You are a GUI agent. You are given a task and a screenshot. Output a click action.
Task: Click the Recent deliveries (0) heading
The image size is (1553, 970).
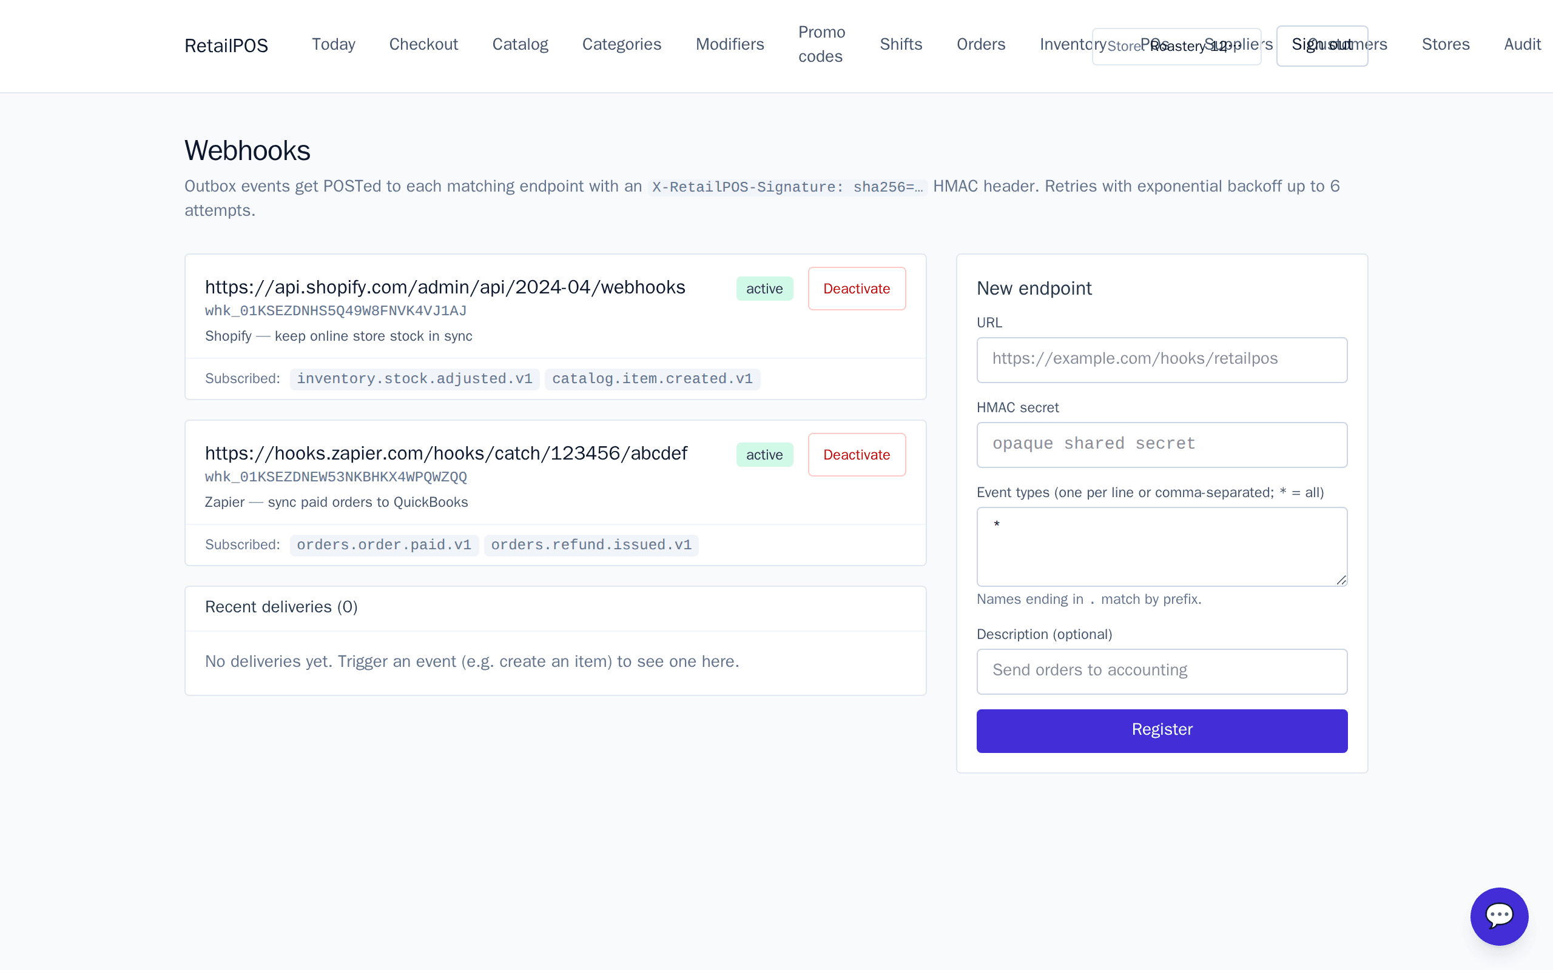[x=281, y=607]
